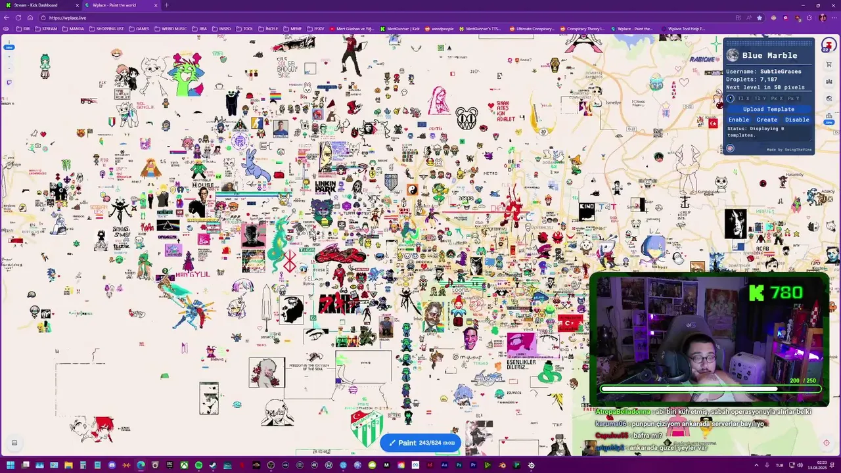Open the explore search globe icon
The width and height of the screenshot is (841, 473).
pyautogui.click(x=829, y=99)
